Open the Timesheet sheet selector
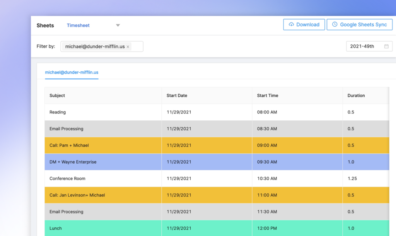396x236 pixels. tap(93, 25)
